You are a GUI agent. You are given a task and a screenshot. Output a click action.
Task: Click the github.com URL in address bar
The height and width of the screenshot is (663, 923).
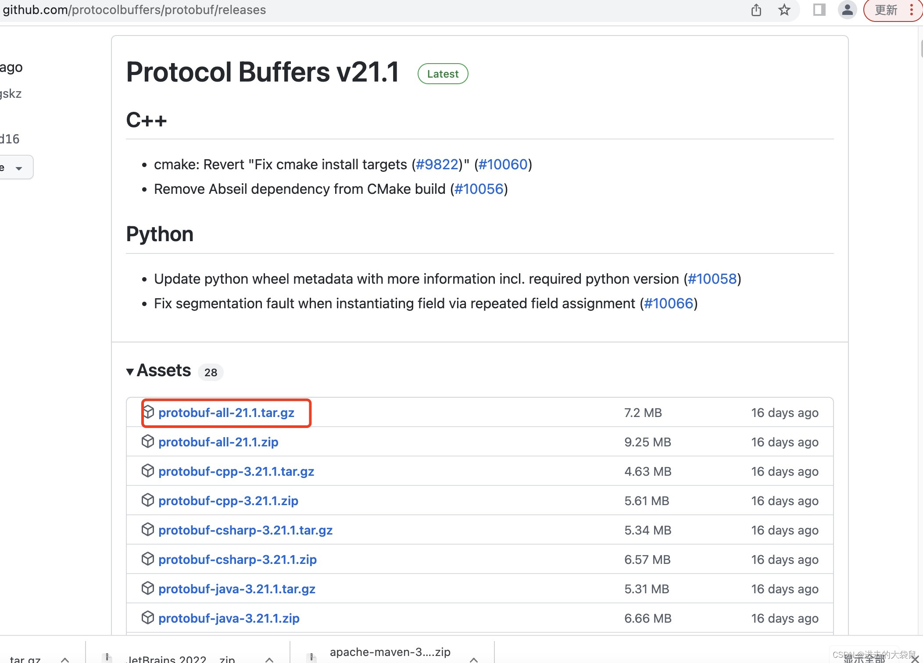coord(134,10)
